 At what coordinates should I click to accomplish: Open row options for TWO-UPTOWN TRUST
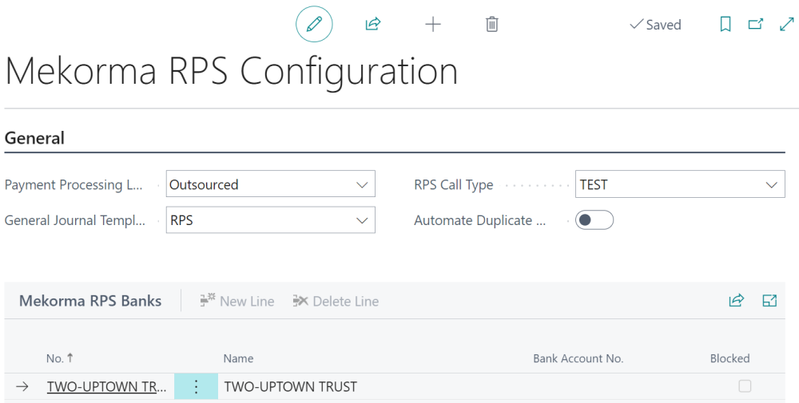pos(197,387)
